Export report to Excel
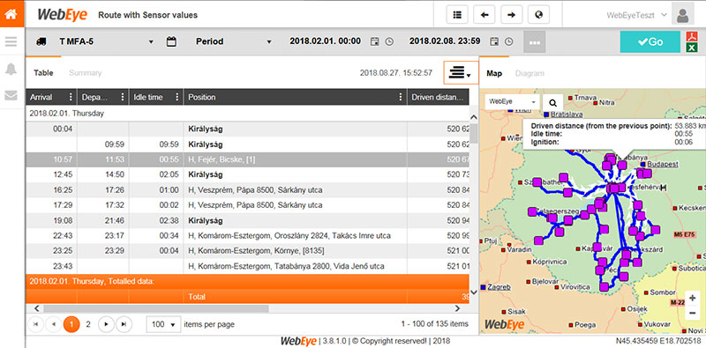The width and height of the screenshot is (706, 348). 691,48
